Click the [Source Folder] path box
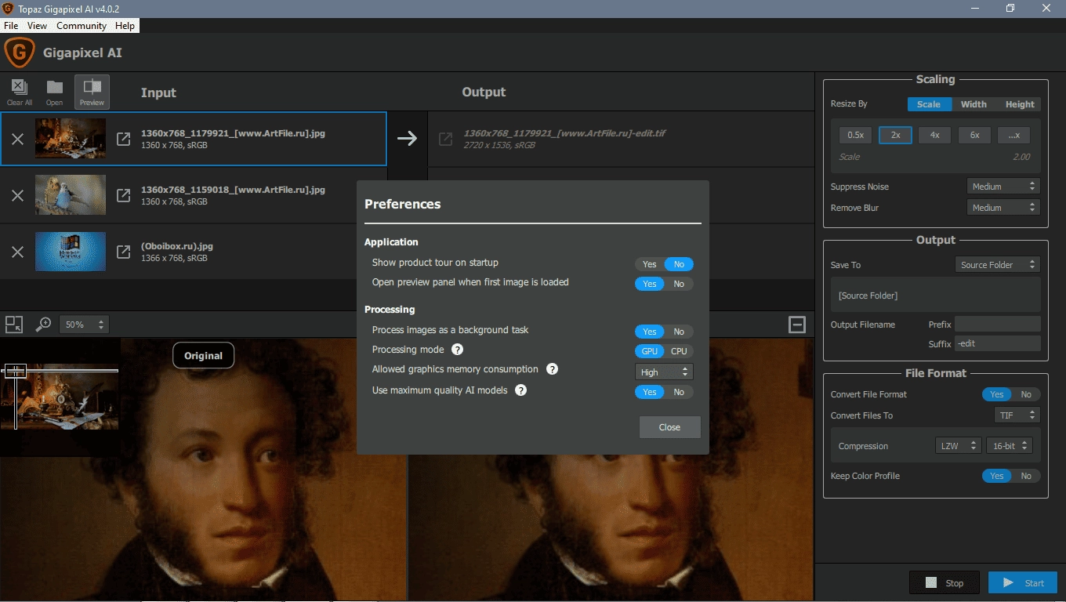This screenshot has width=1066, height=602. point(935,296)
